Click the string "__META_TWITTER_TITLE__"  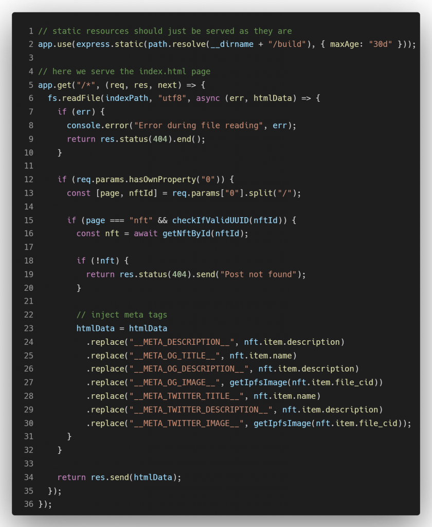coord(187,396)
